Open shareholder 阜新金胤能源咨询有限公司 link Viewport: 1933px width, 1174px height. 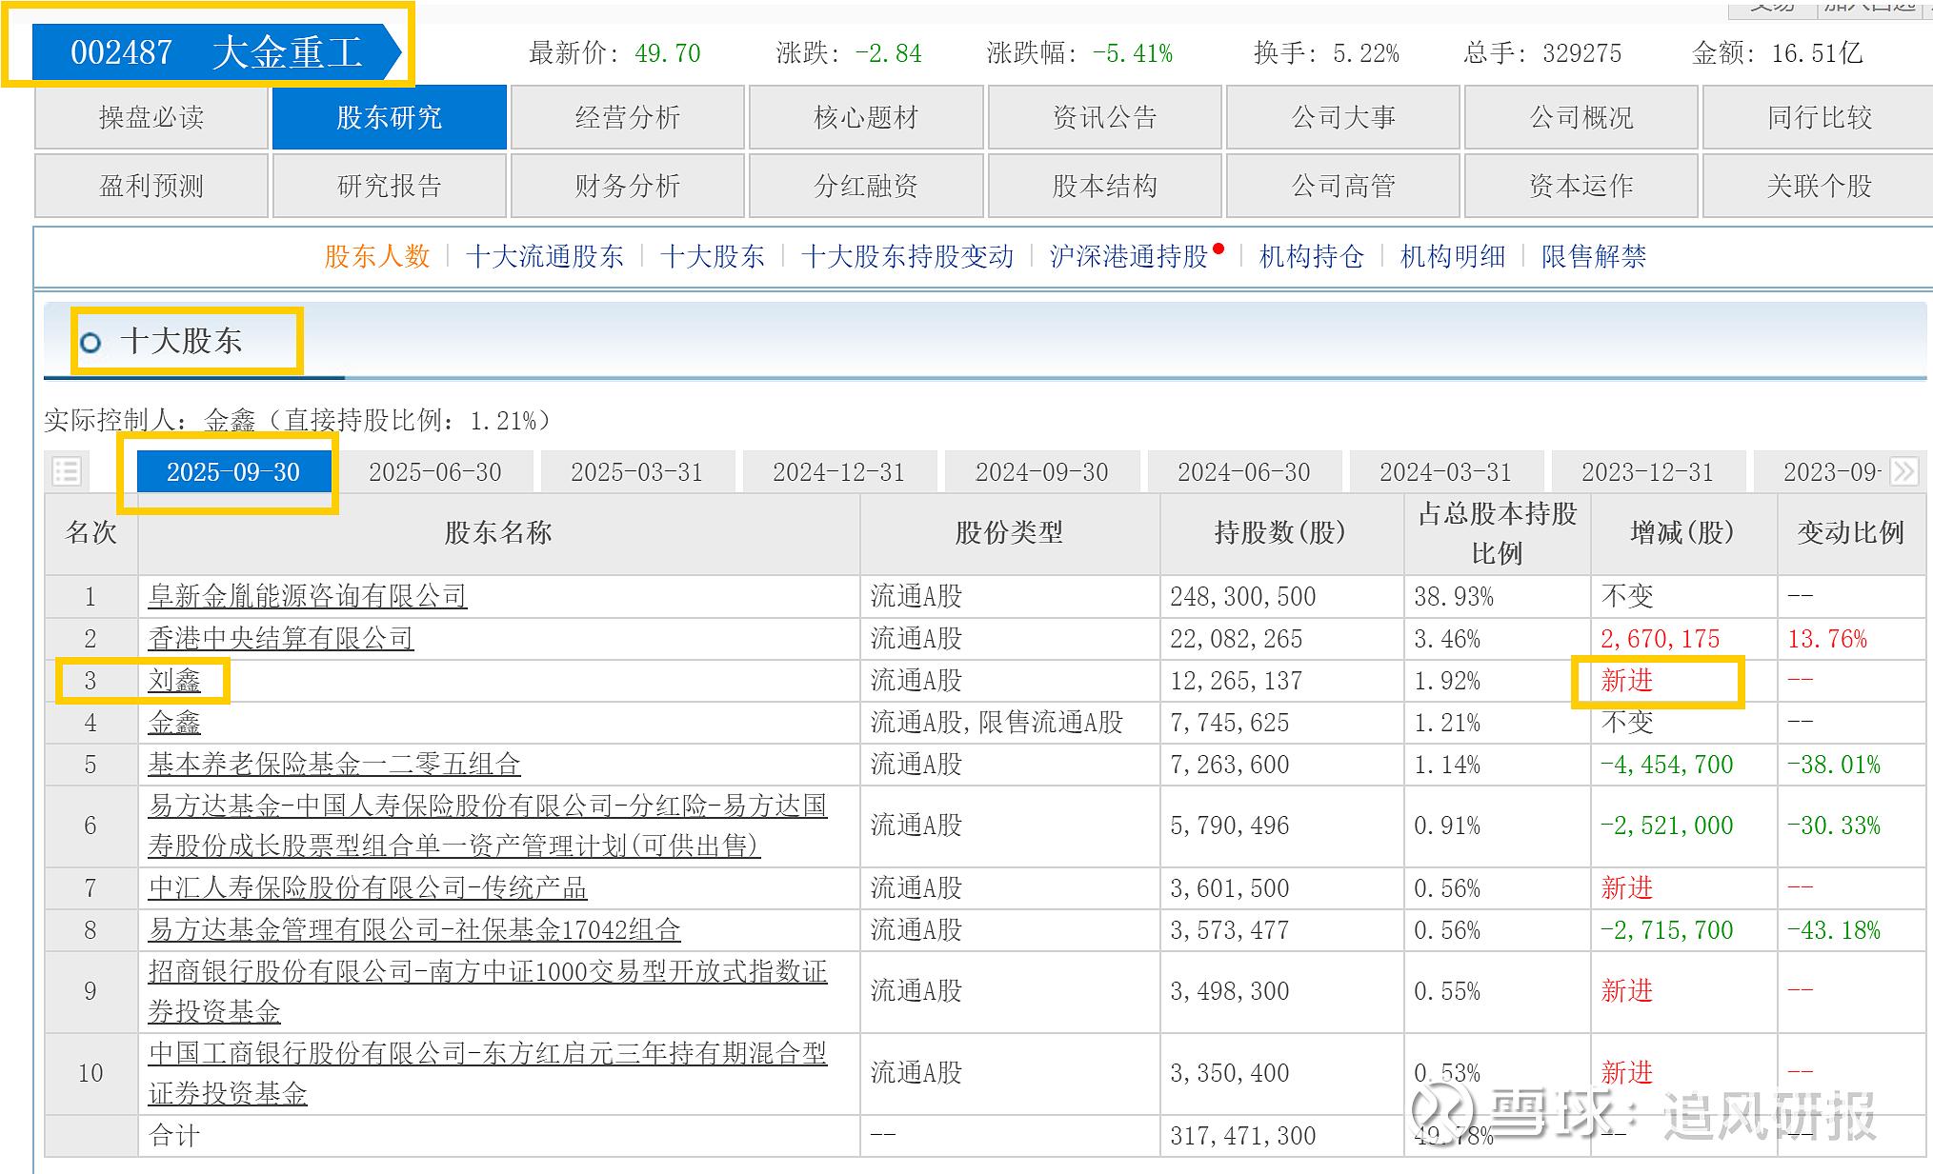tap(307, 597)
